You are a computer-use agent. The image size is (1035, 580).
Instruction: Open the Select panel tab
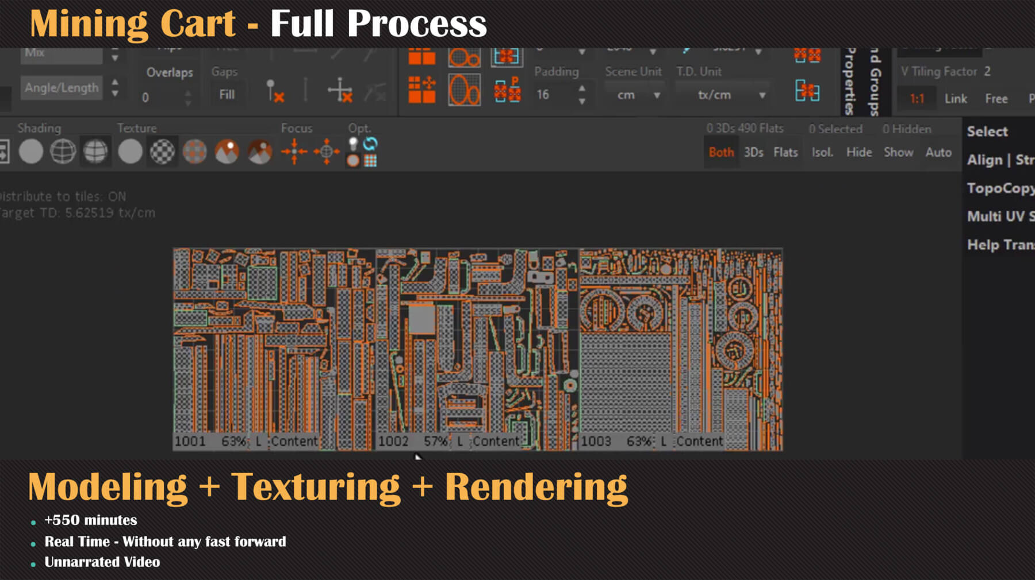click(x=987, y=132)
